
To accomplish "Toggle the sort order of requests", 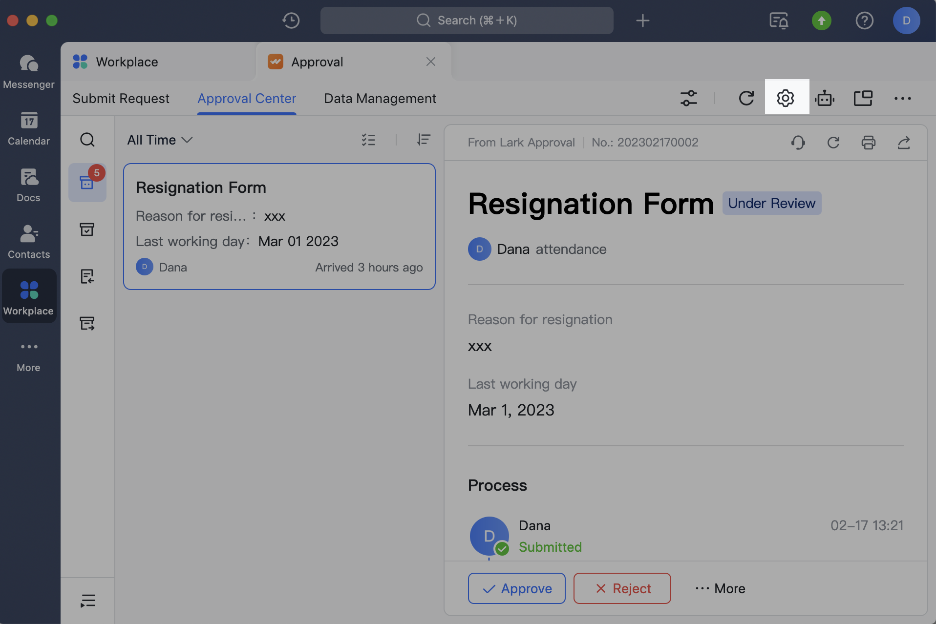I will point(424,140).
